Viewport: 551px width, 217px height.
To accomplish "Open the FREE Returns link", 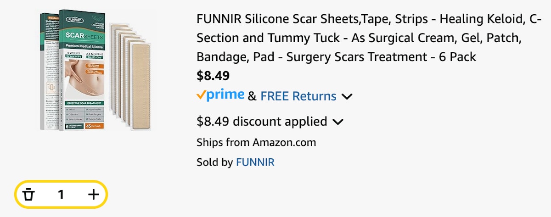I will coord(298,96).
